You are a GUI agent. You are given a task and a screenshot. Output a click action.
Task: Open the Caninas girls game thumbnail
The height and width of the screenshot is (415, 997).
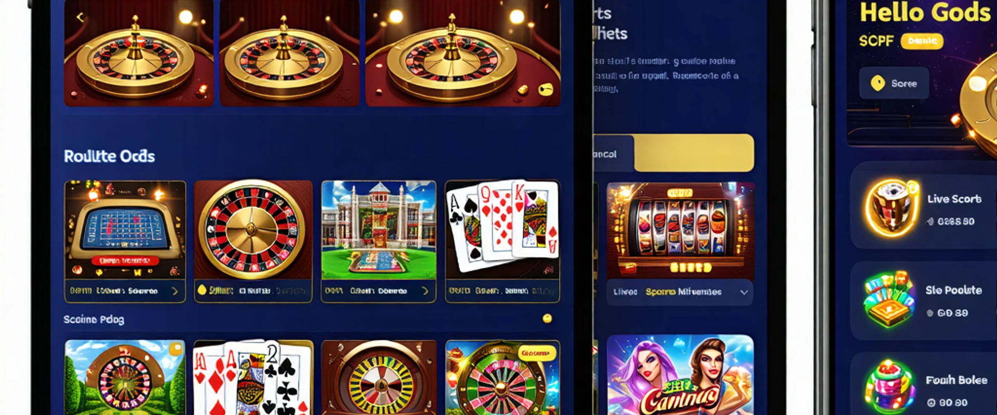[680, 375]
